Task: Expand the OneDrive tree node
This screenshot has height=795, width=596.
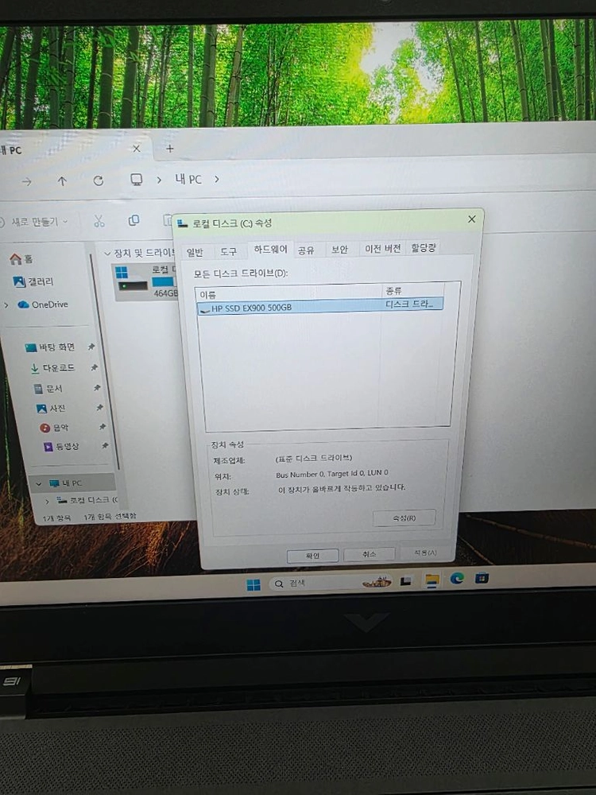Action: (x=6, y=305)
